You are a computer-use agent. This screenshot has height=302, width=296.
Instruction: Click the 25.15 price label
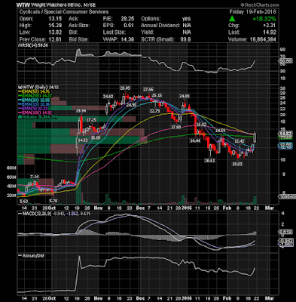click(157, 95)
